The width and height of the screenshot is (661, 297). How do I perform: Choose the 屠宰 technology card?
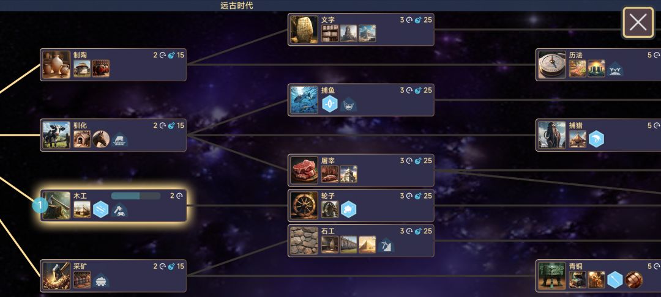click(x=361, y=170)
